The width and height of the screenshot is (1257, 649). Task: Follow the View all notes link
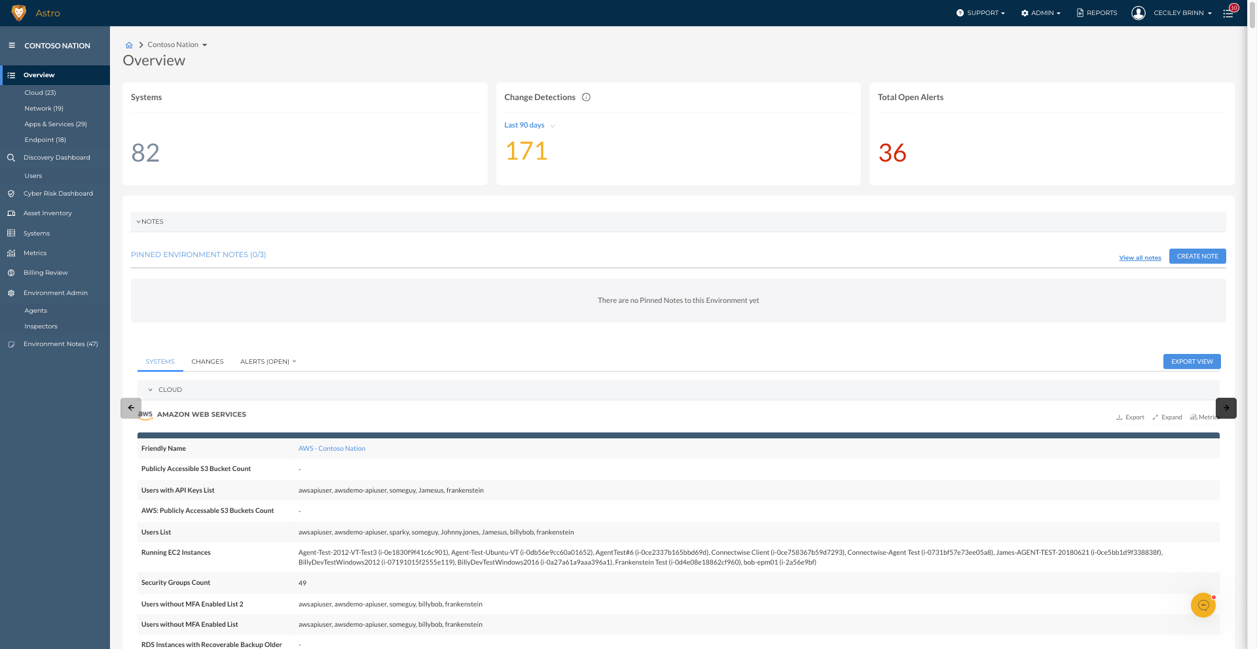coord(1140,258)
